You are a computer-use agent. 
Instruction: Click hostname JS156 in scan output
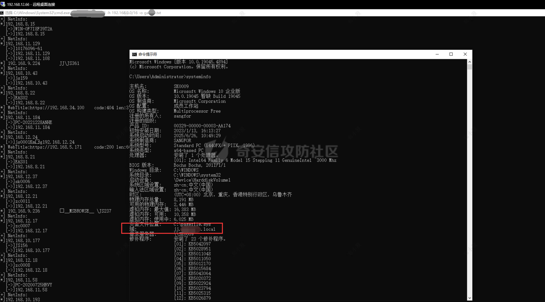21,246
